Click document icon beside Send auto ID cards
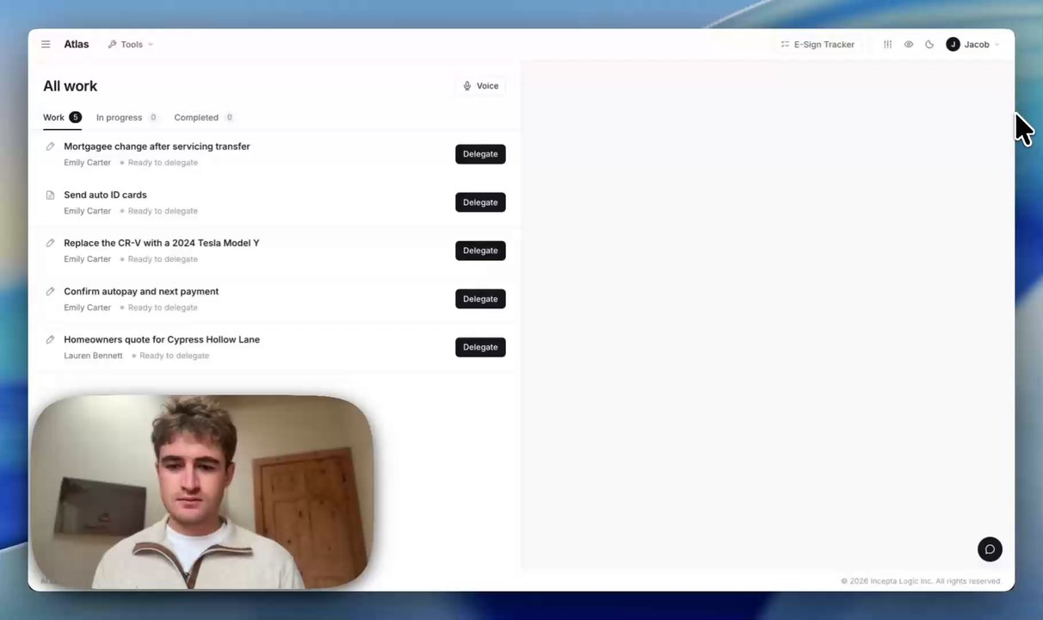This screenshot has width=1043, height=620. 50,195
